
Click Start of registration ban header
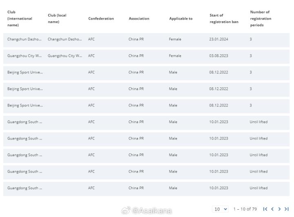(223, 19)
